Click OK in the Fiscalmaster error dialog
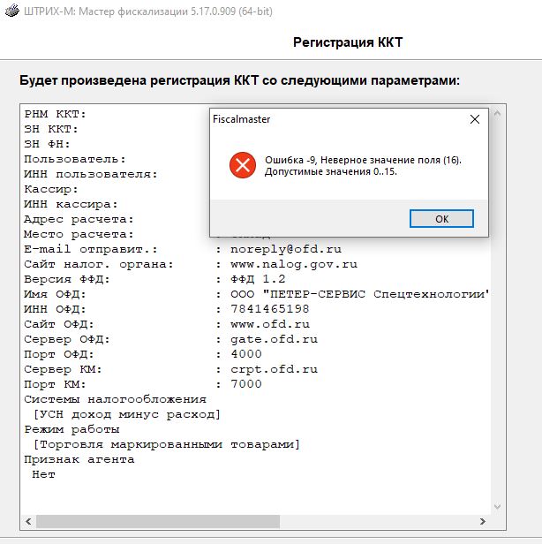The image size is (542, 544). click(x=441, y=218)
